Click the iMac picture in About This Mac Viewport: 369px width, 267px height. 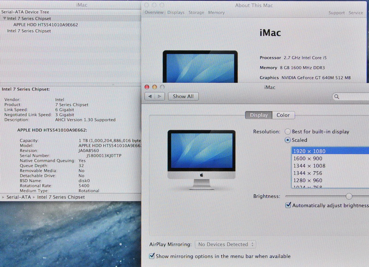point(200,67)
